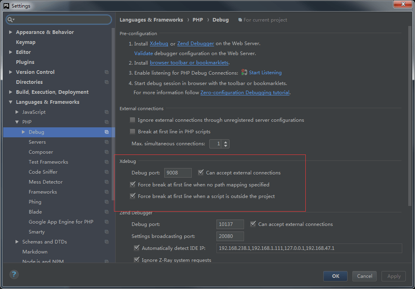Collapse the PHP node

pyautogui.click(x=17, y=122)
